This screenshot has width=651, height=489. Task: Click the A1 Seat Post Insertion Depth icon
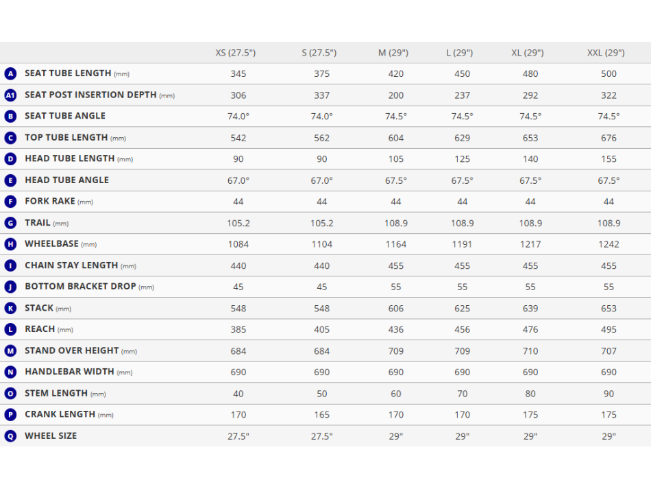pyautogui.click(x=10, y=95)
